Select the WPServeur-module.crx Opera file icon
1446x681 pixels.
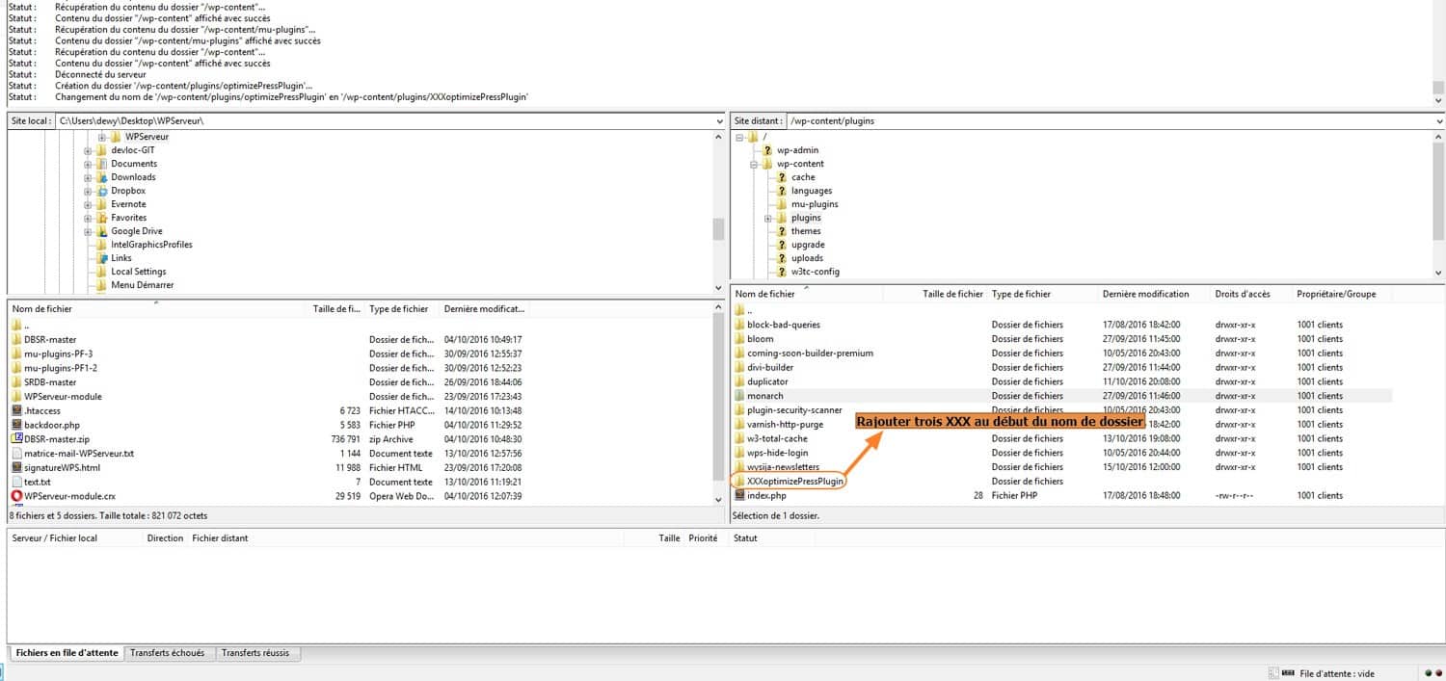click(17, 496)
